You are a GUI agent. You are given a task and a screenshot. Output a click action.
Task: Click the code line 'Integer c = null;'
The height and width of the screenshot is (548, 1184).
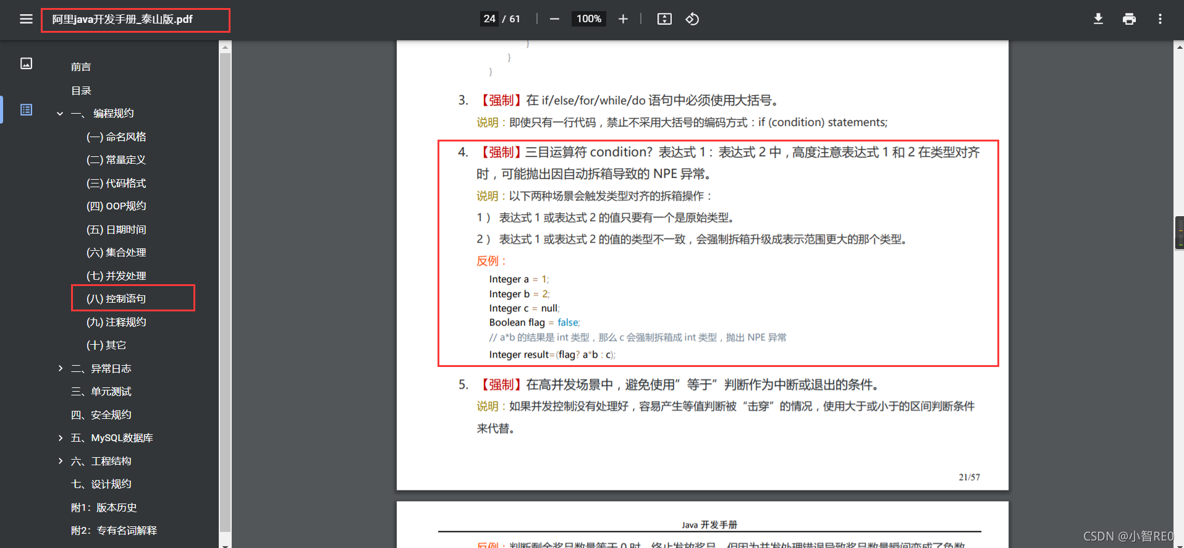(524, 308)
